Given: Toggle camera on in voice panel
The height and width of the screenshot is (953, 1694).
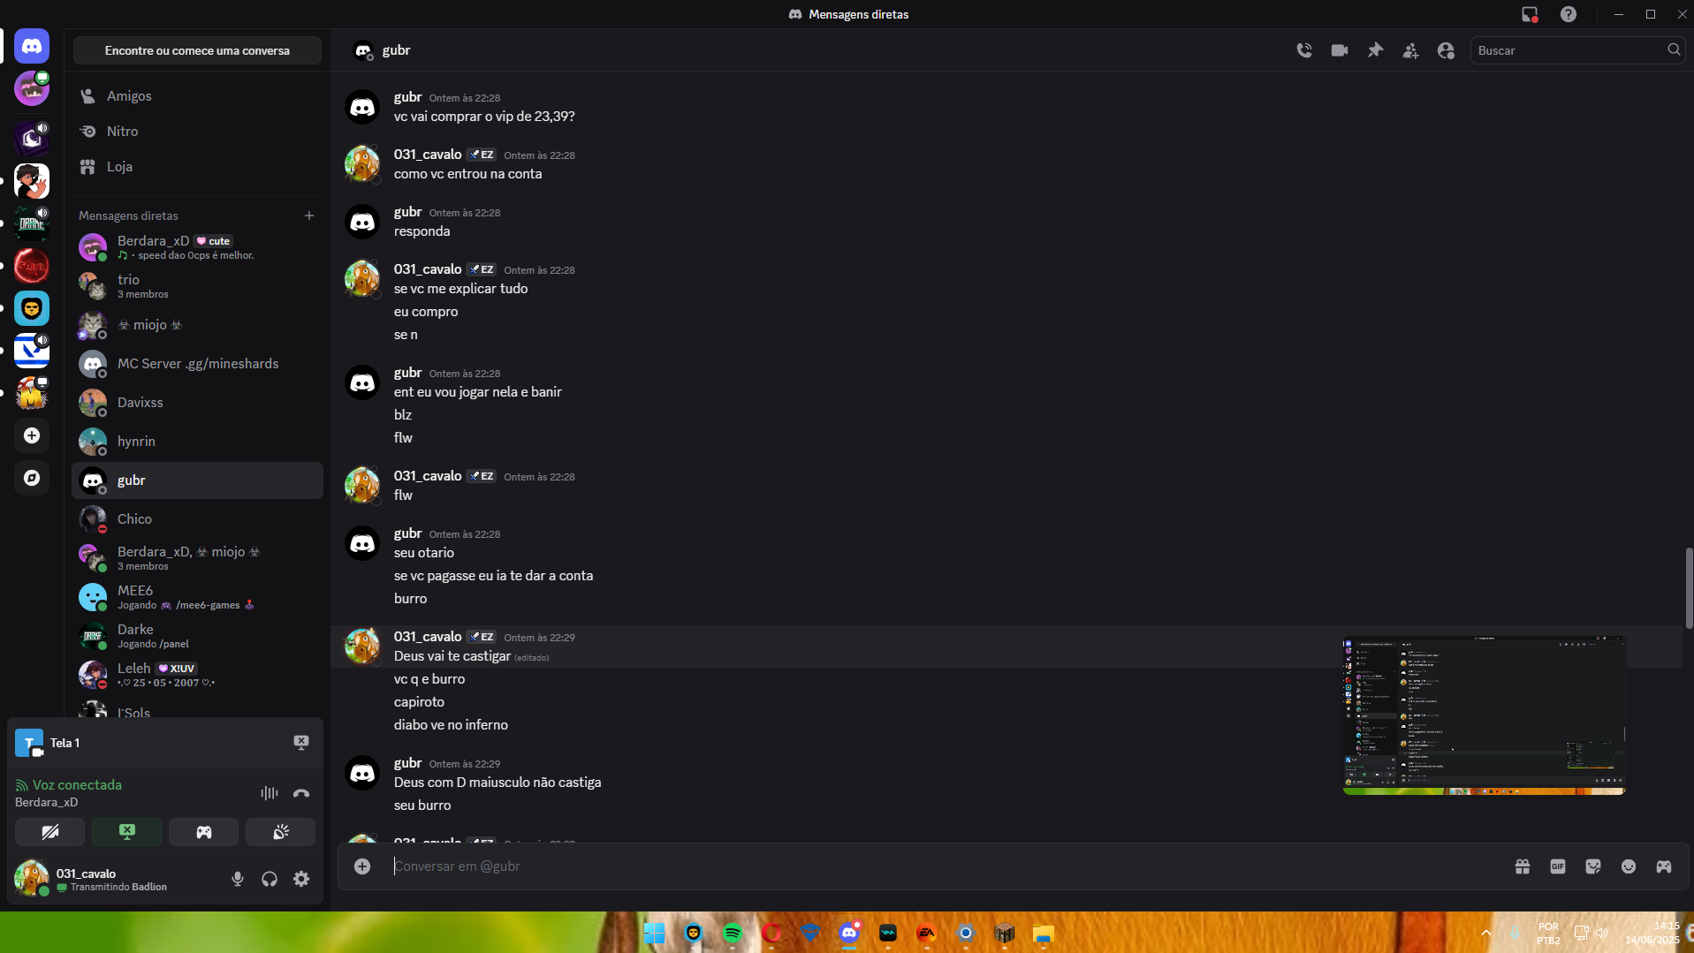Looking at the screenshot, I should tap(50, 832).
